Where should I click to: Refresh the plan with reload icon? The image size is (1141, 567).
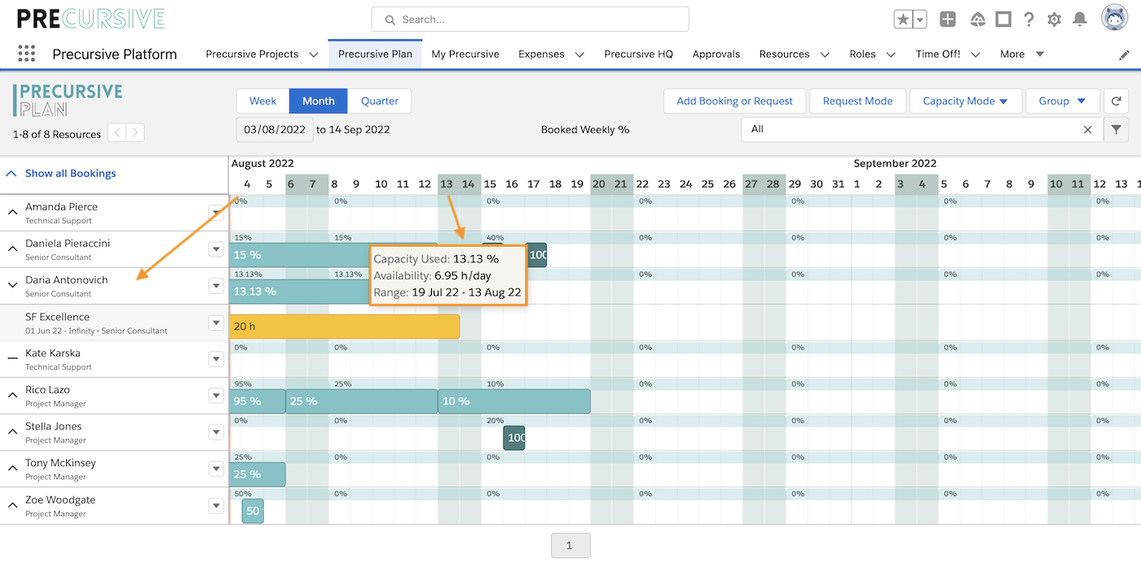(1115, 101)
